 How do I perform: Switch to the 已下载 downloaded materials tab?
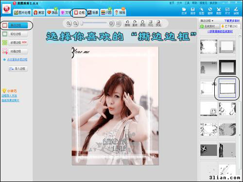[x=230, y=26]
